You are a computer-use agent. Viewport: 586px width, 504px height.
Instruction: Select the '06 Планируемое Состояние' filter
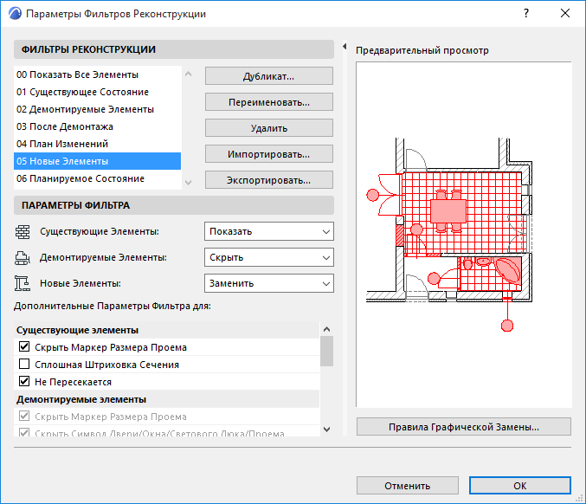pyautogui.click(x=97, y=178)
